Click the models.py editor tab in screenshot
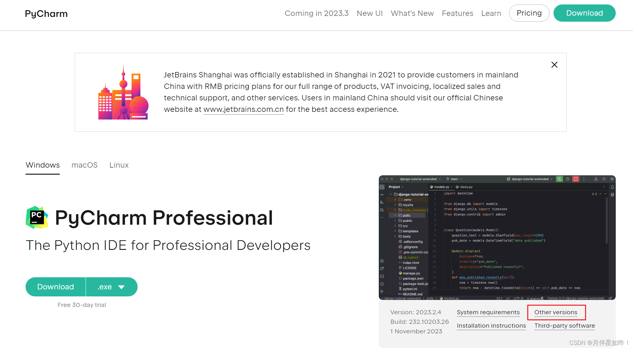Viewport: 633px width, 349px height. pyautogui.click(x=441, y=187)
